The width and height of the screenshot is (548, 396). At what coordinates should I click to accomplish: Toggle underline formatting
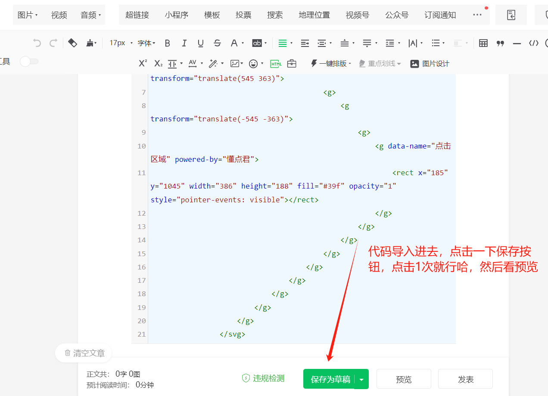[200, 43]
